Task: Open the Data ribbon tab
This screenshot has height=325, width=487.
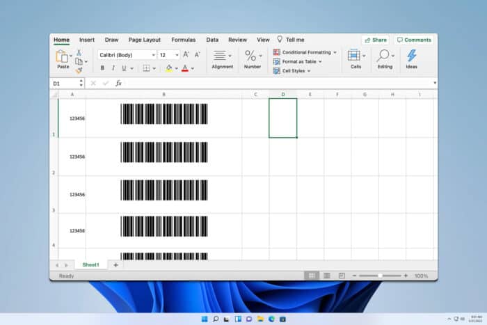Action: pos(212,40)
